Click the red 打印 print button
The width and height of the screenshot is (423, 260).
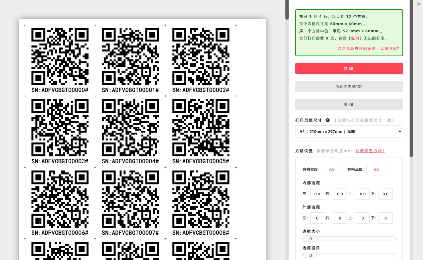[x=349, y=69]
